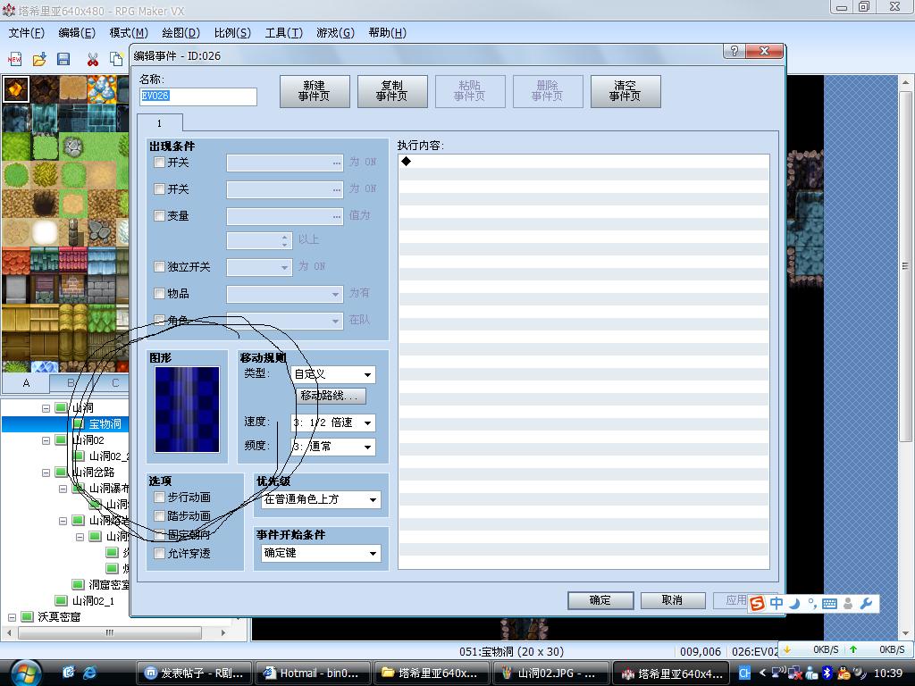Open the 速度 speed dropdown
Screen dimensions: 915x686
tap(333, 422)
